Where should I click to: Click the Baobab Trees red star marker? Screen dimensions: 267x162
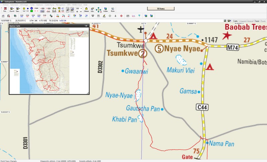227,35
